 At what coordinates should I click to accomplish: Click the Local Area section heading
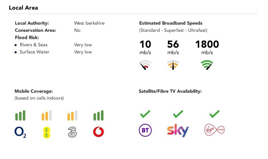pyautogui.click(x=23, y=8)
